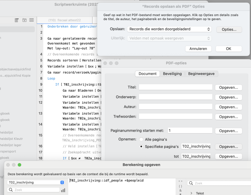Expand the Tekst function category
This screenshot has height=195, width=251.
pyautogui.click(x=192, y=193)
